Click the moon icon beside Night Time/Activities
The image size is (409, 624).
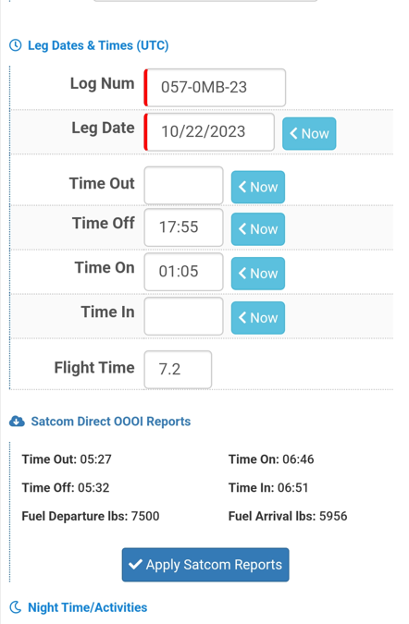(x=16, y=607)
